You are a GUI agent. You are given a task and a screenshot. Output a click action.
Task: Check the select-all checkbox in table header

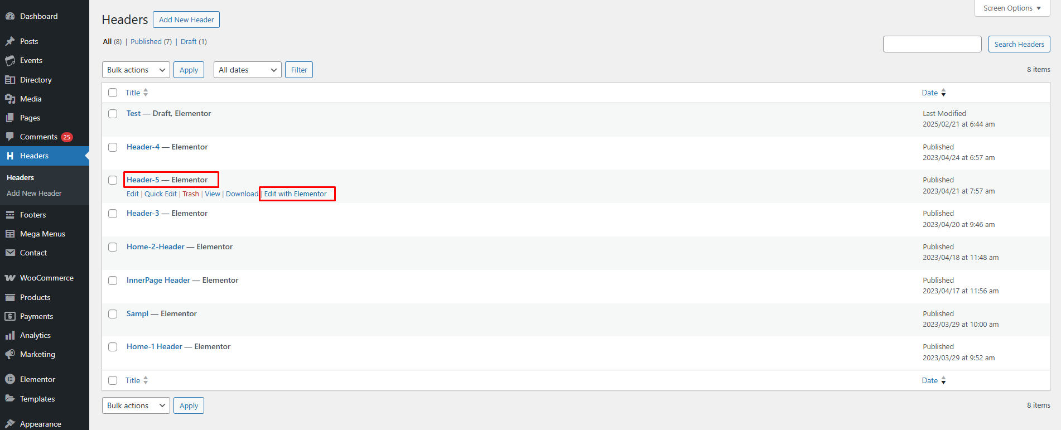click(x=113, y=93)
